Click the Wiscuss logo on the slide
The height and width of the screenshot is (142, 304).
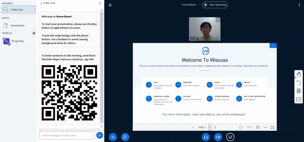pyautogui.click(x=205, y=51)
